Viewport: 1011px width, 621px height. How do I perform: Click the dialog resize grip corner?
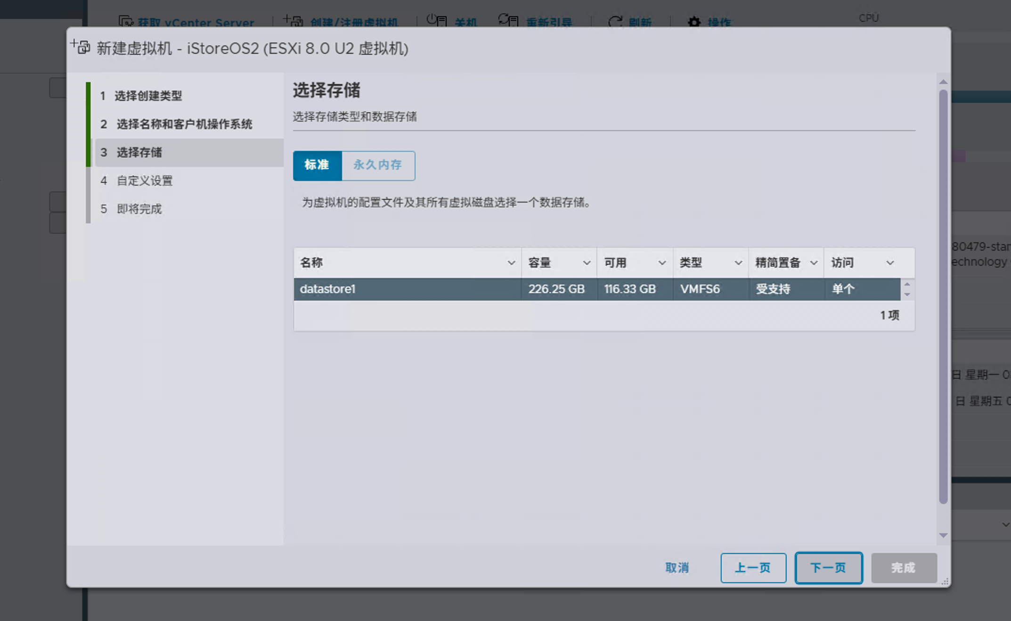coord(945,582)
